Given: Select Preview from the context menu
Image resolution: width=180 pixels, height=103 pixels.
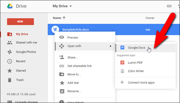Looking at the screenshot, I should 85,38.
